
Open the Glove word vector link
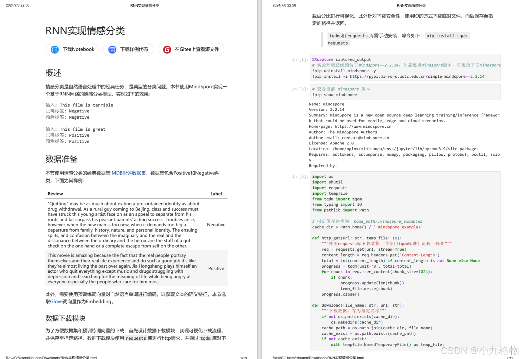[56, 301]
